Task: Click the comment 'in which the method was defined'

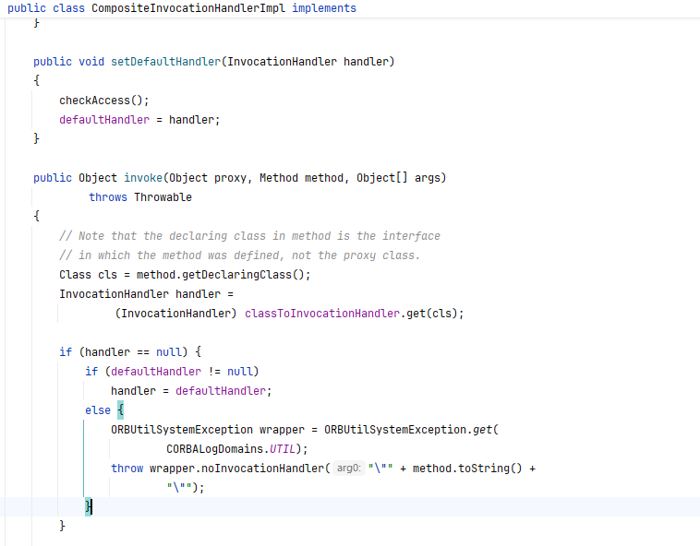Action: 240,255
